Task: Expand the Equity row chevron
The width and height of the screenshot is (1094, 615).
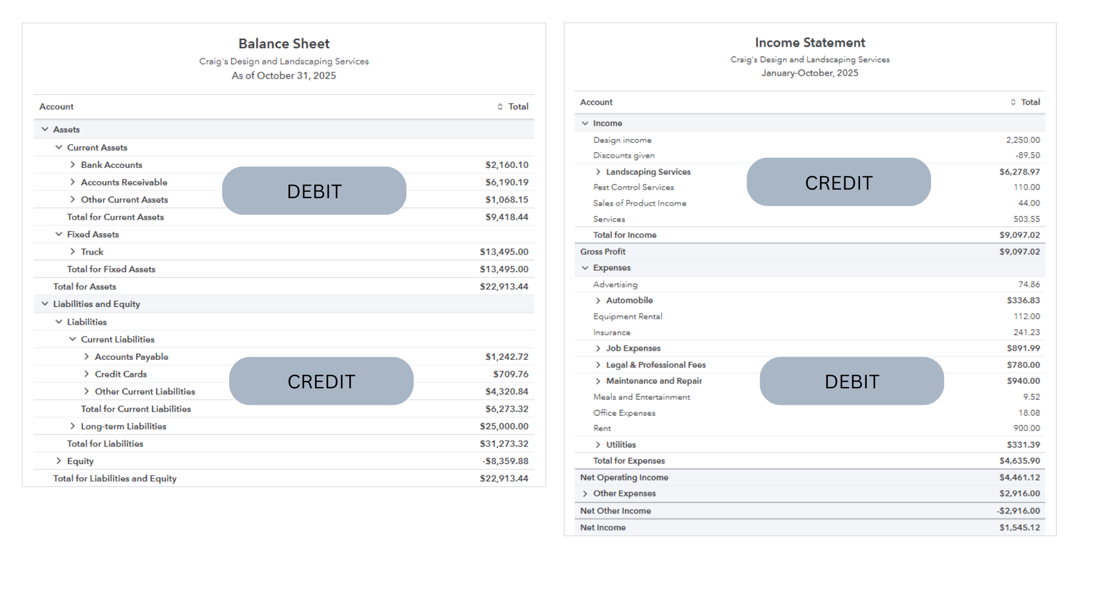Action: pyautogui.click(x=59, y=461)
